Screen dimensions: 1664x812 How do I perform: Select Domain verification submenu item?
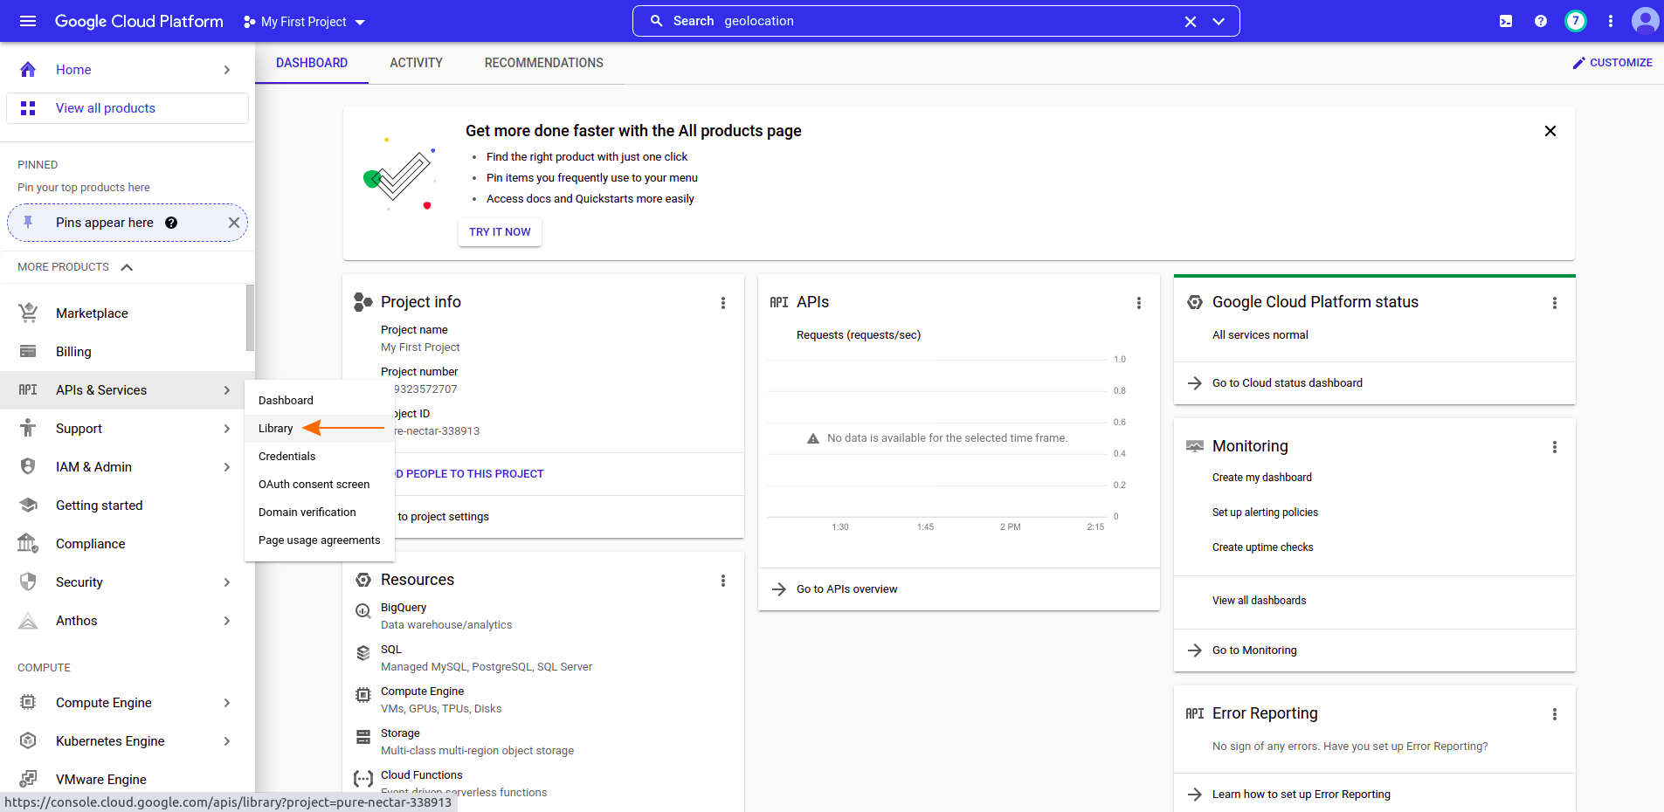320,512
